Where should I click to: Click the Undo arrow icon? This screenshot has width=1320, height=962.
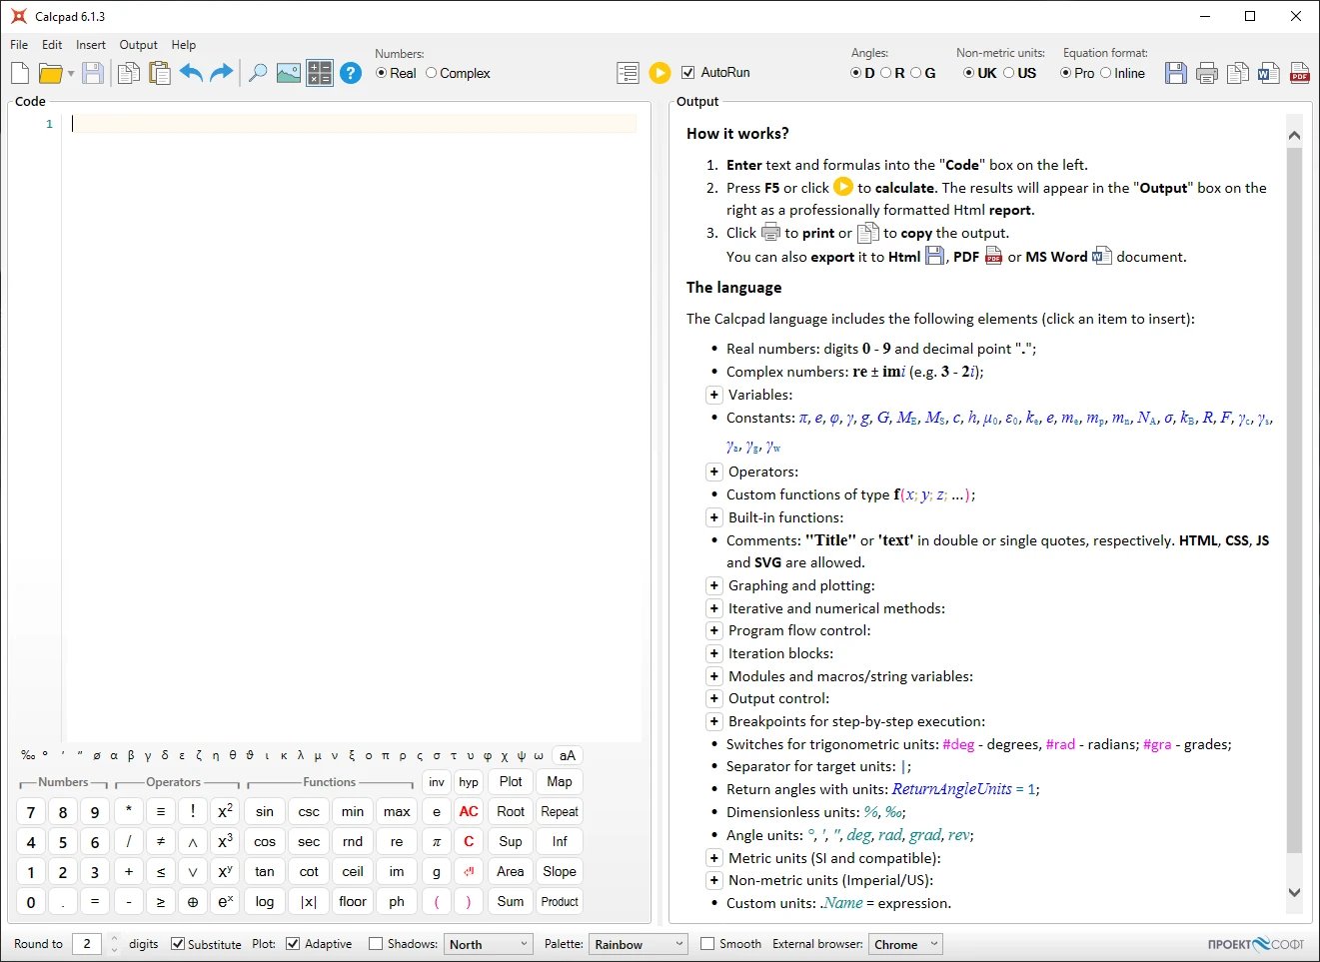191,73
